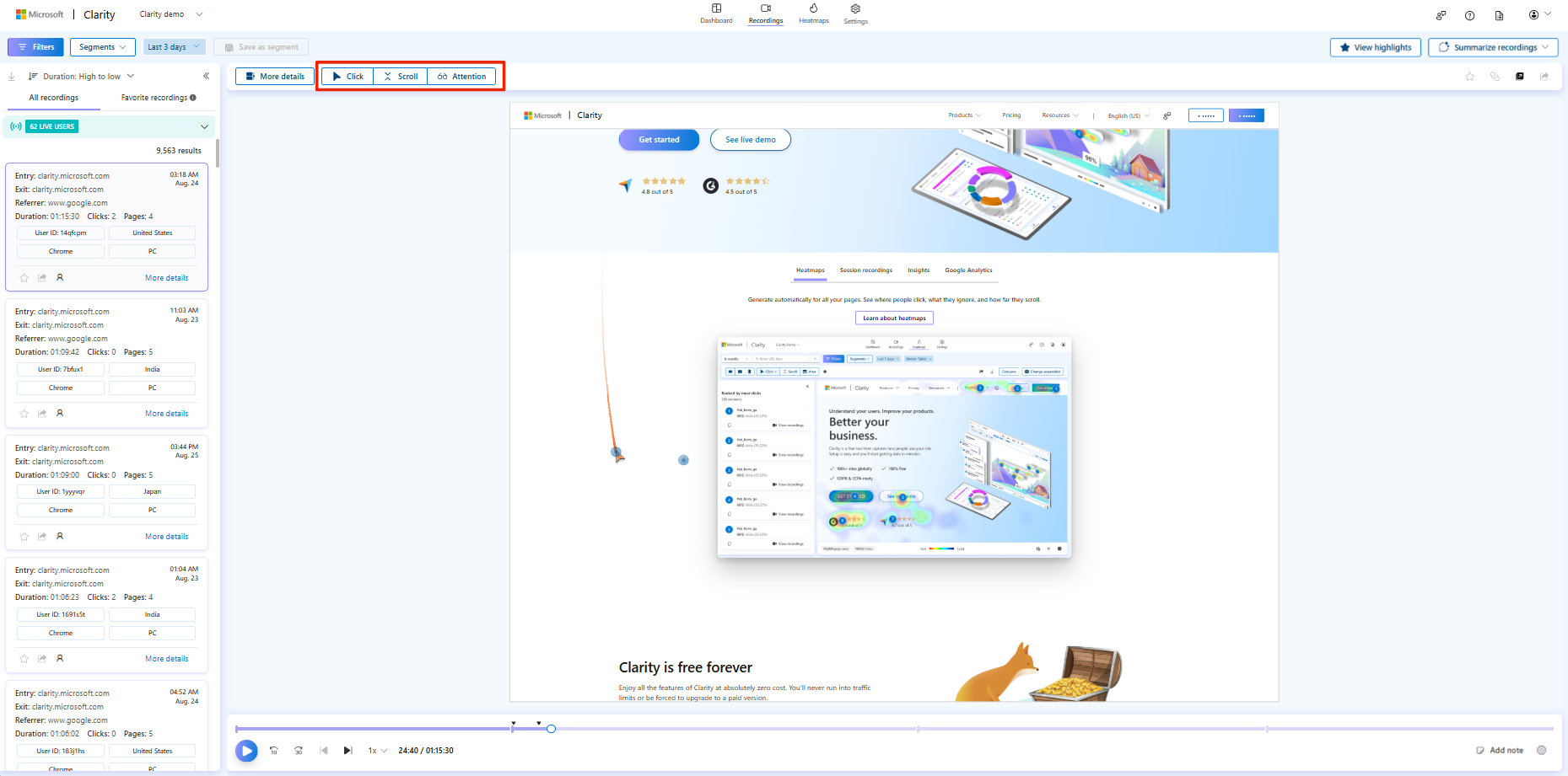Open the recording in a new window icon
This screenshot has height=776, width=1568.
tap(1520, 76)
